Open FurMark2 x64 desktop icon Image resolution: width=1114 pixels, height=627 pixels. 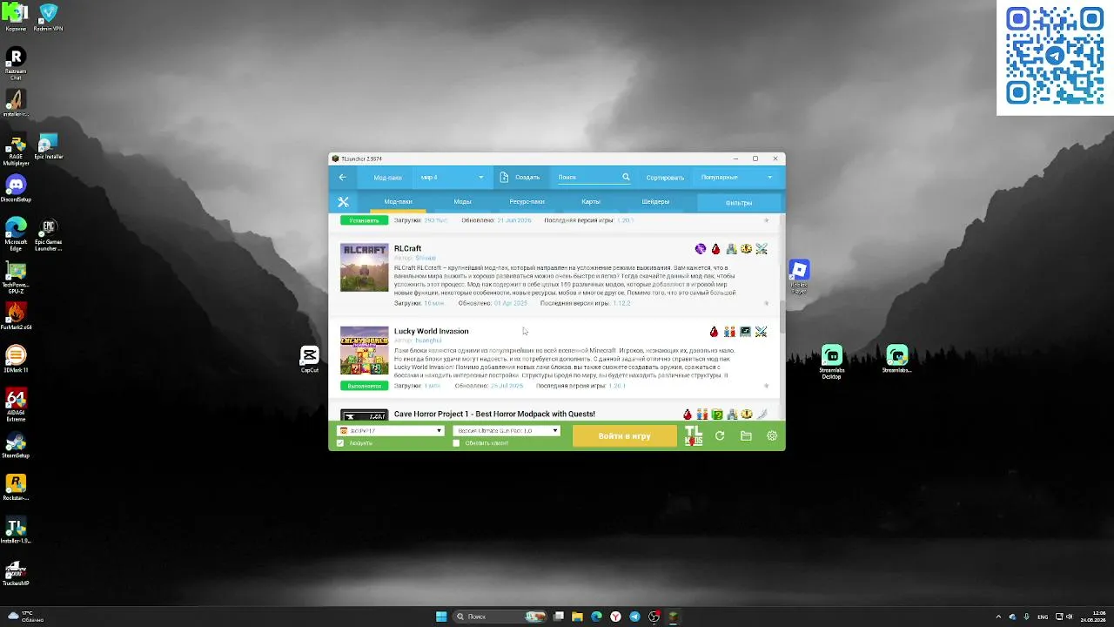pyautogui.click(x=16, y=316)
